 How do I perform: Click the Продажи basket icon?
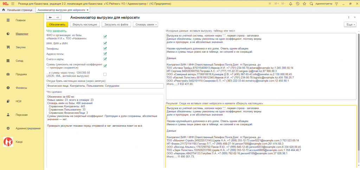8,74
